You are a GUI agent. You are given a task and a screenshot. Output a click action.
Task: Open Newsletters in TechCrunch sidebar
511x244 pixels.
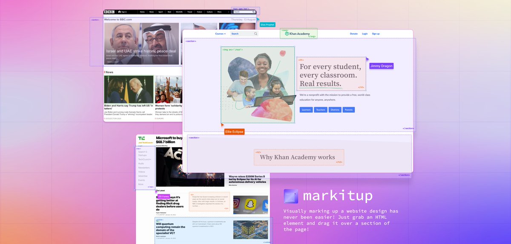pos(144,168)
